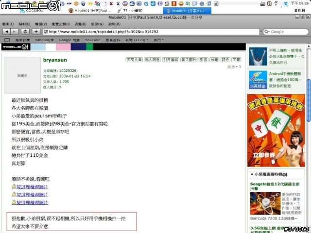Open the 檢視(V) menu

41,24
